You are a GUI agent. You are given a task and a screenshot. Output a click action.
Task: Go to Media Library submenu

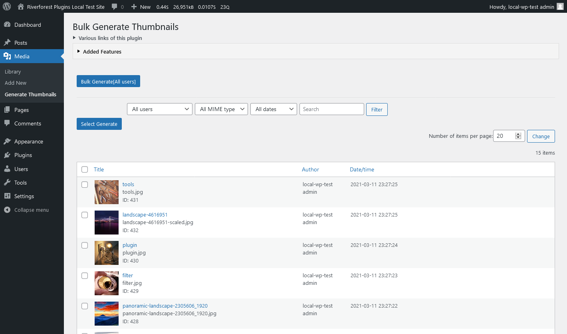click(13, 72)
